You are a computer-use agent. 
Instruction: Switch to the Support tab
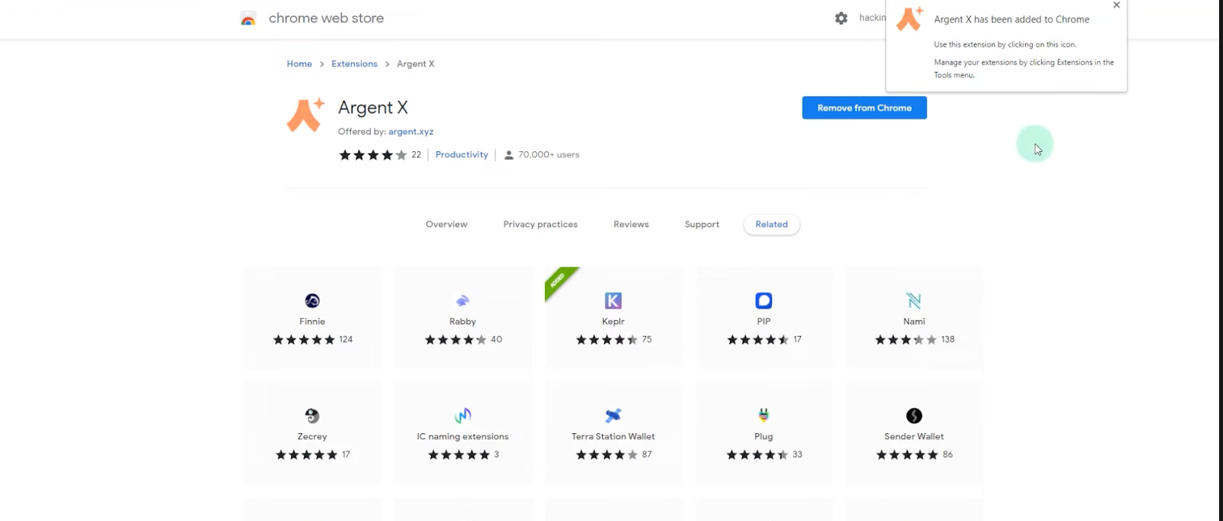(702, 225)
